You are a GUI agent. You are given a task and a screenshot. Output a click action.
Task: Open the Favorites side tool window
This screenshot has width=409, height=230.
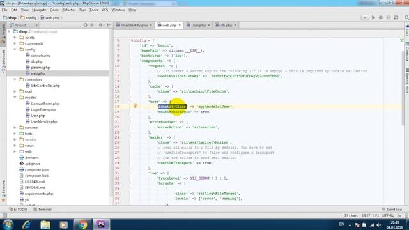(4, 191)
